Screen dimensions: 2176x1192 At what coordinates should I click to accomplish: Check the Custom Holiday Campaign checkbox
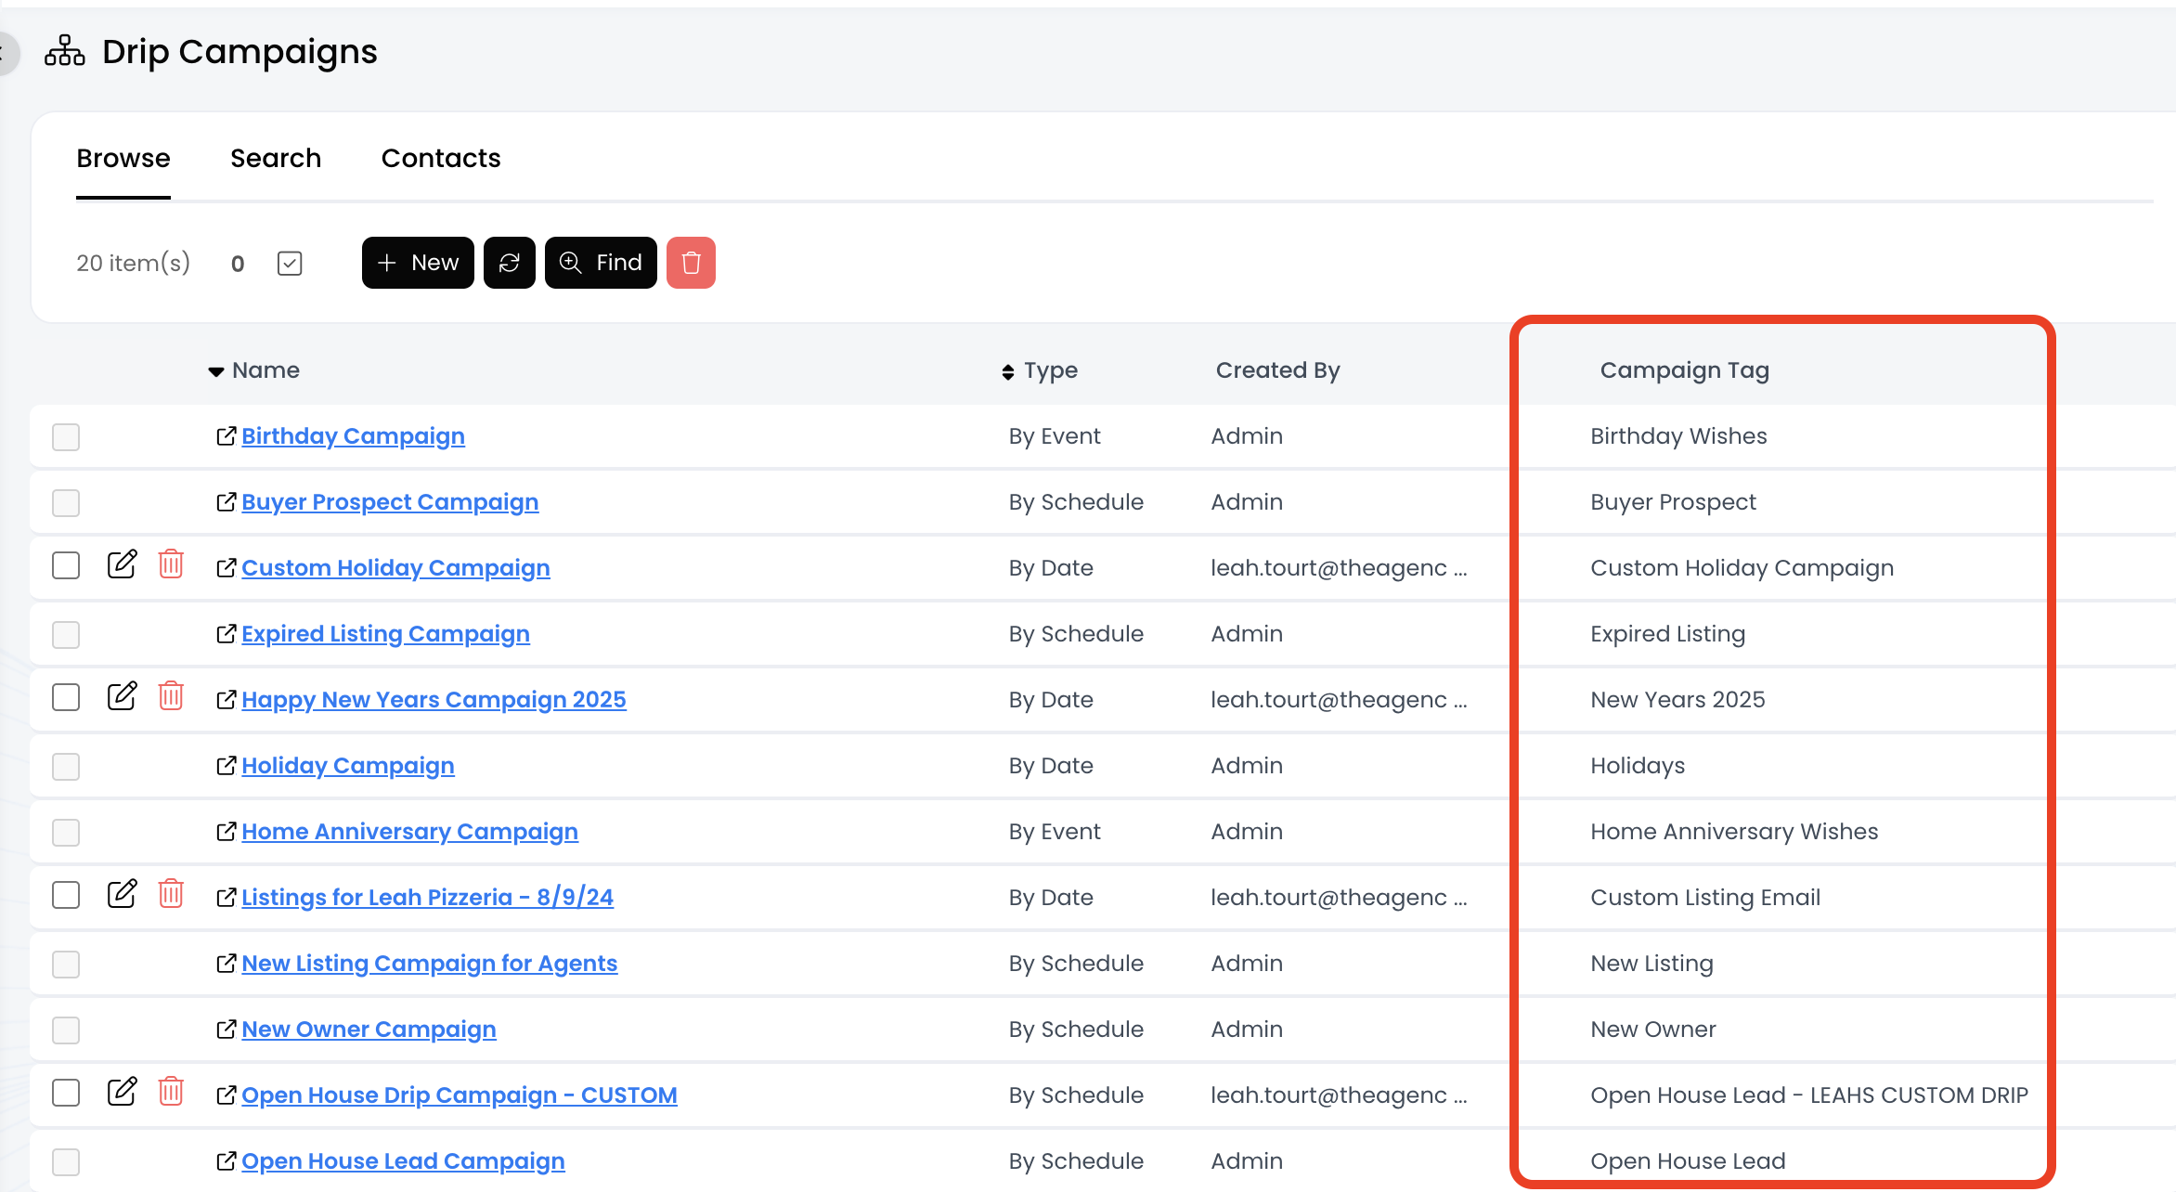click(66, 565)
